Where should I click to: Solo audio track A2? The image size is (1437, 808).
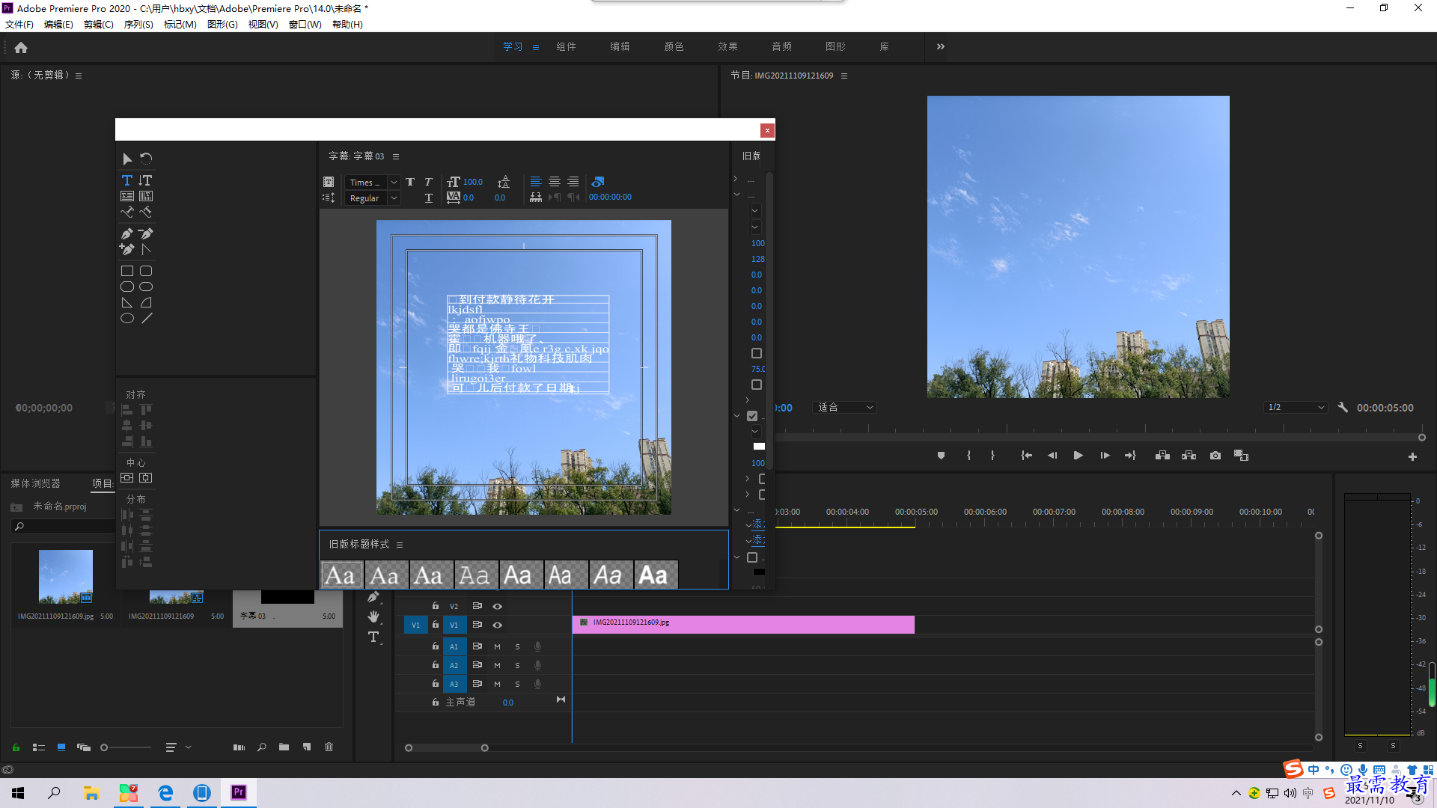[x=517, y=666]
